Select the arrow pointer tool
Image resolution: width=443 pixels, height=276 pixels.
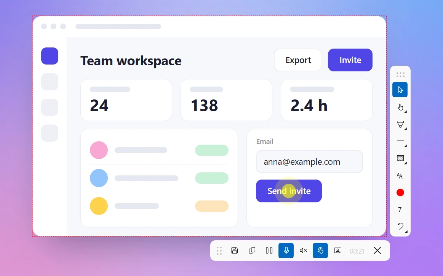[x=400, y=90]
